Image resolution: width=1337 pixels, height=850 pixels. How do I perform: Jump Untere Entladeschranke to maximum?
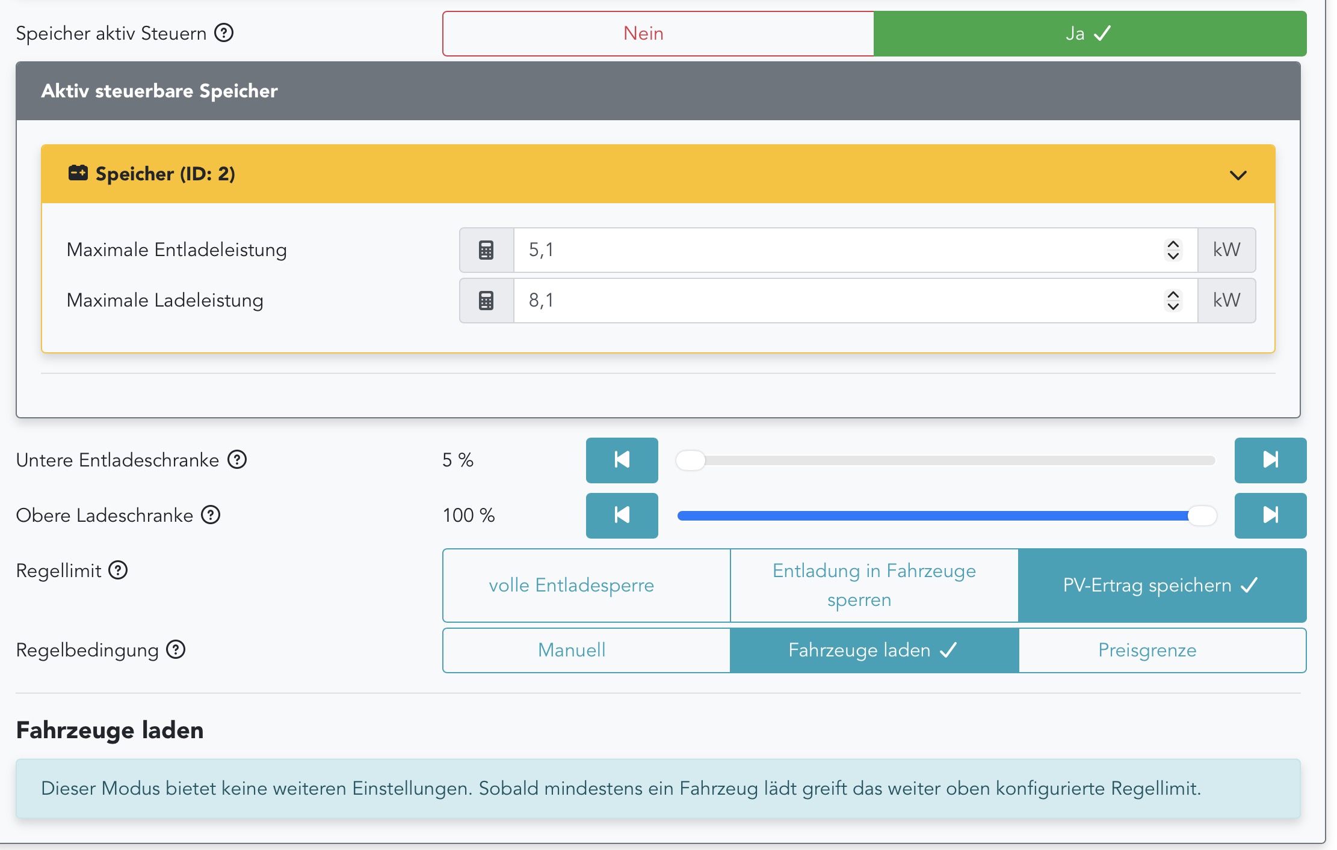click(1270, 460)
